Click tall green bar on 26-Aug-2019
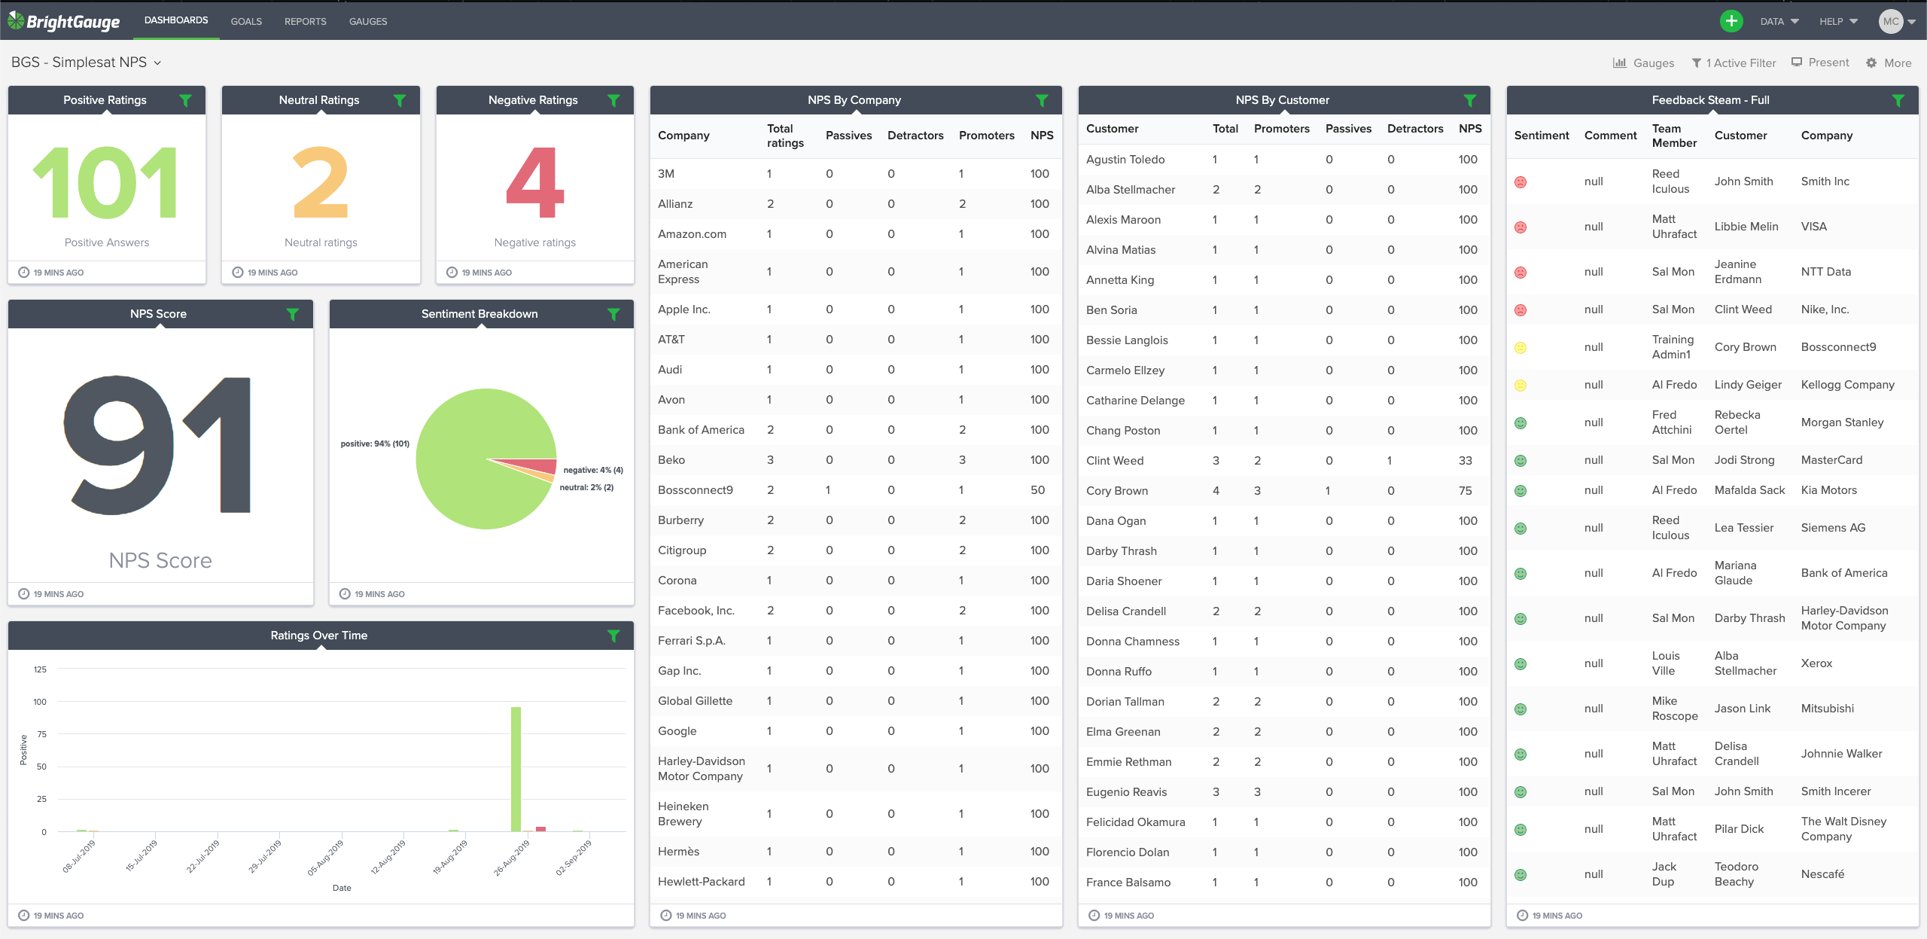The height and width of the screenshot is (939, 1927). 516,769
